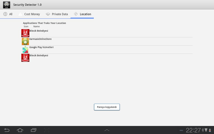Select the first Bilecik Belediyesi name text

39,31
